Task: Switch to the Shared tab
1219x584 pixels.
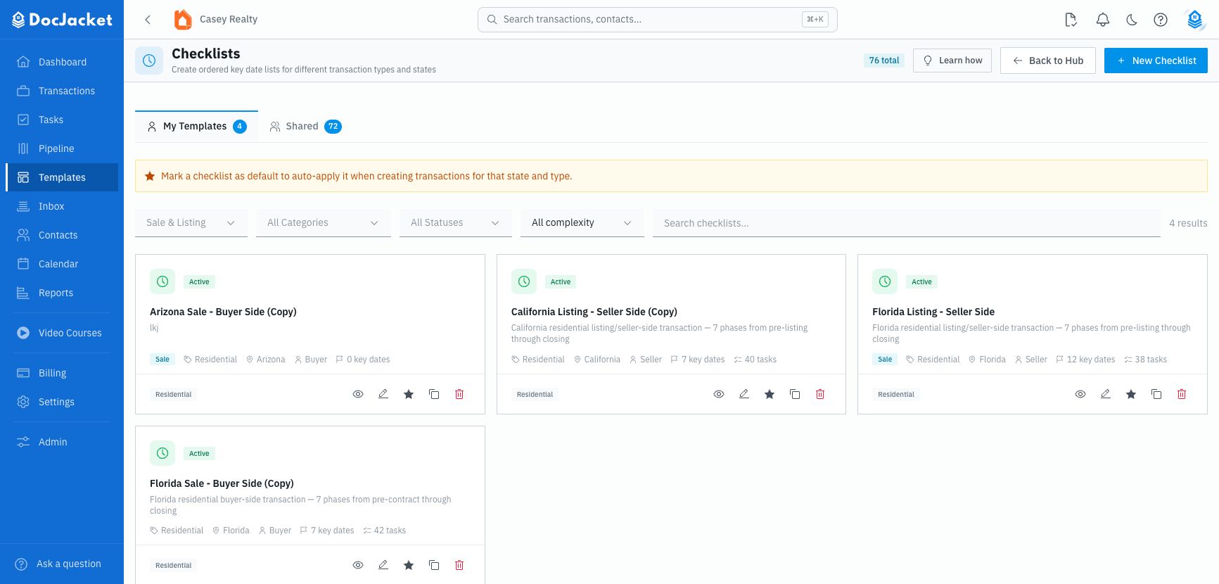Action: tap(305, 127)
